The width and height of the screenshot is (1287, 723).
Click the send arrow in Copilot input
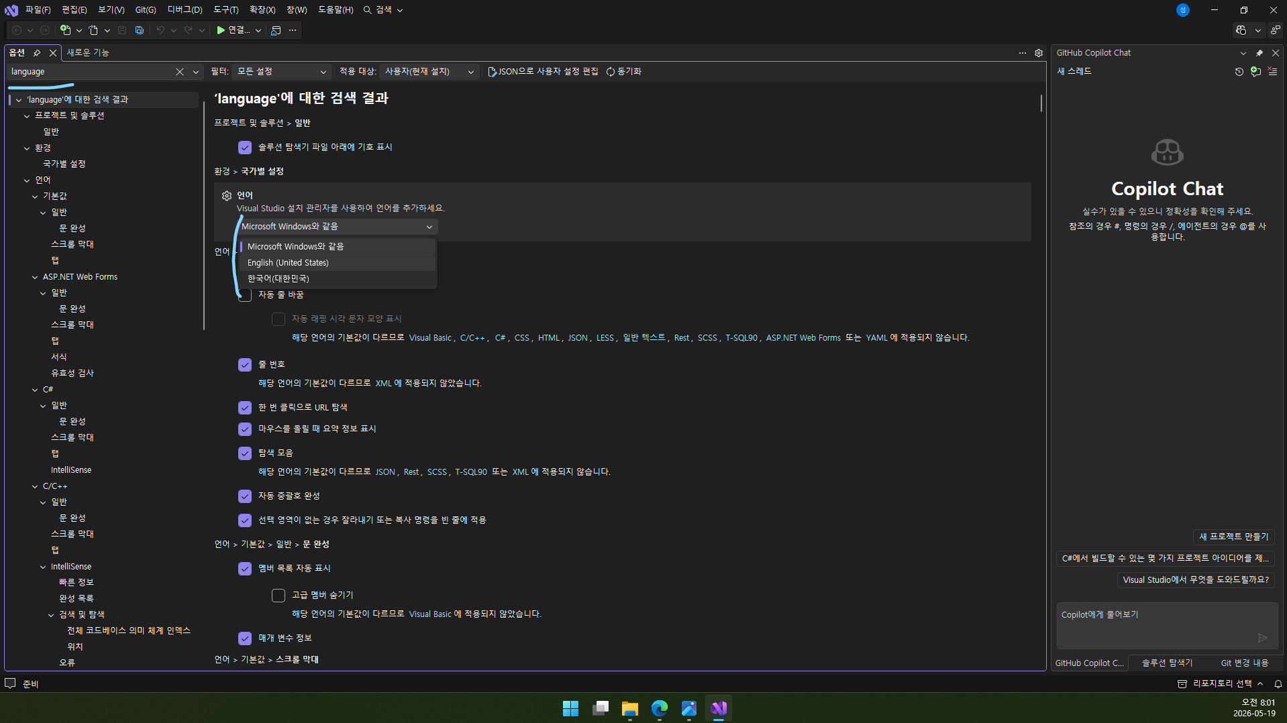point(1262,638)
